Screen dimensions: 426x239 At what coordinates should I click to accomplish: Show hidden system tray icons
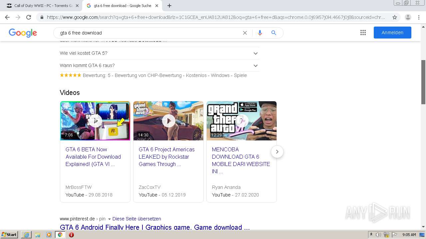pyautogui.click(x=371, y=235)
